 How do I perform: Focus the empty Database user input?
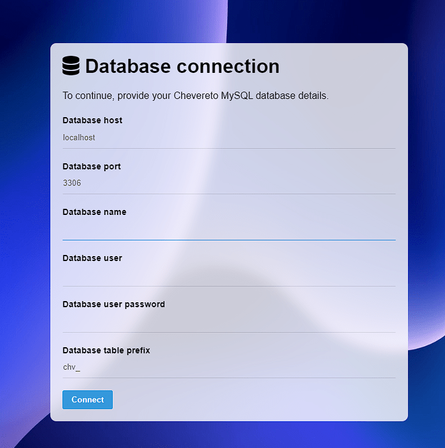(x=229, y=276)
